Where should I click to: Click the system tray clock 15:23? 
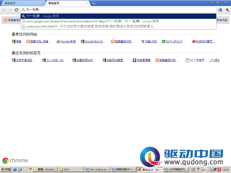point(225,170)
